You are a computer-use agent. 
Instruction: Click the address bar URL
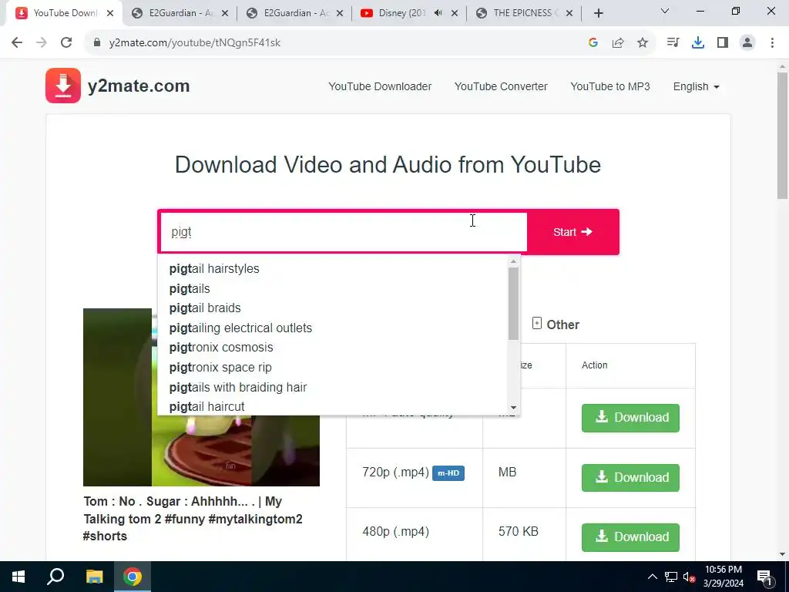point(194,43)
